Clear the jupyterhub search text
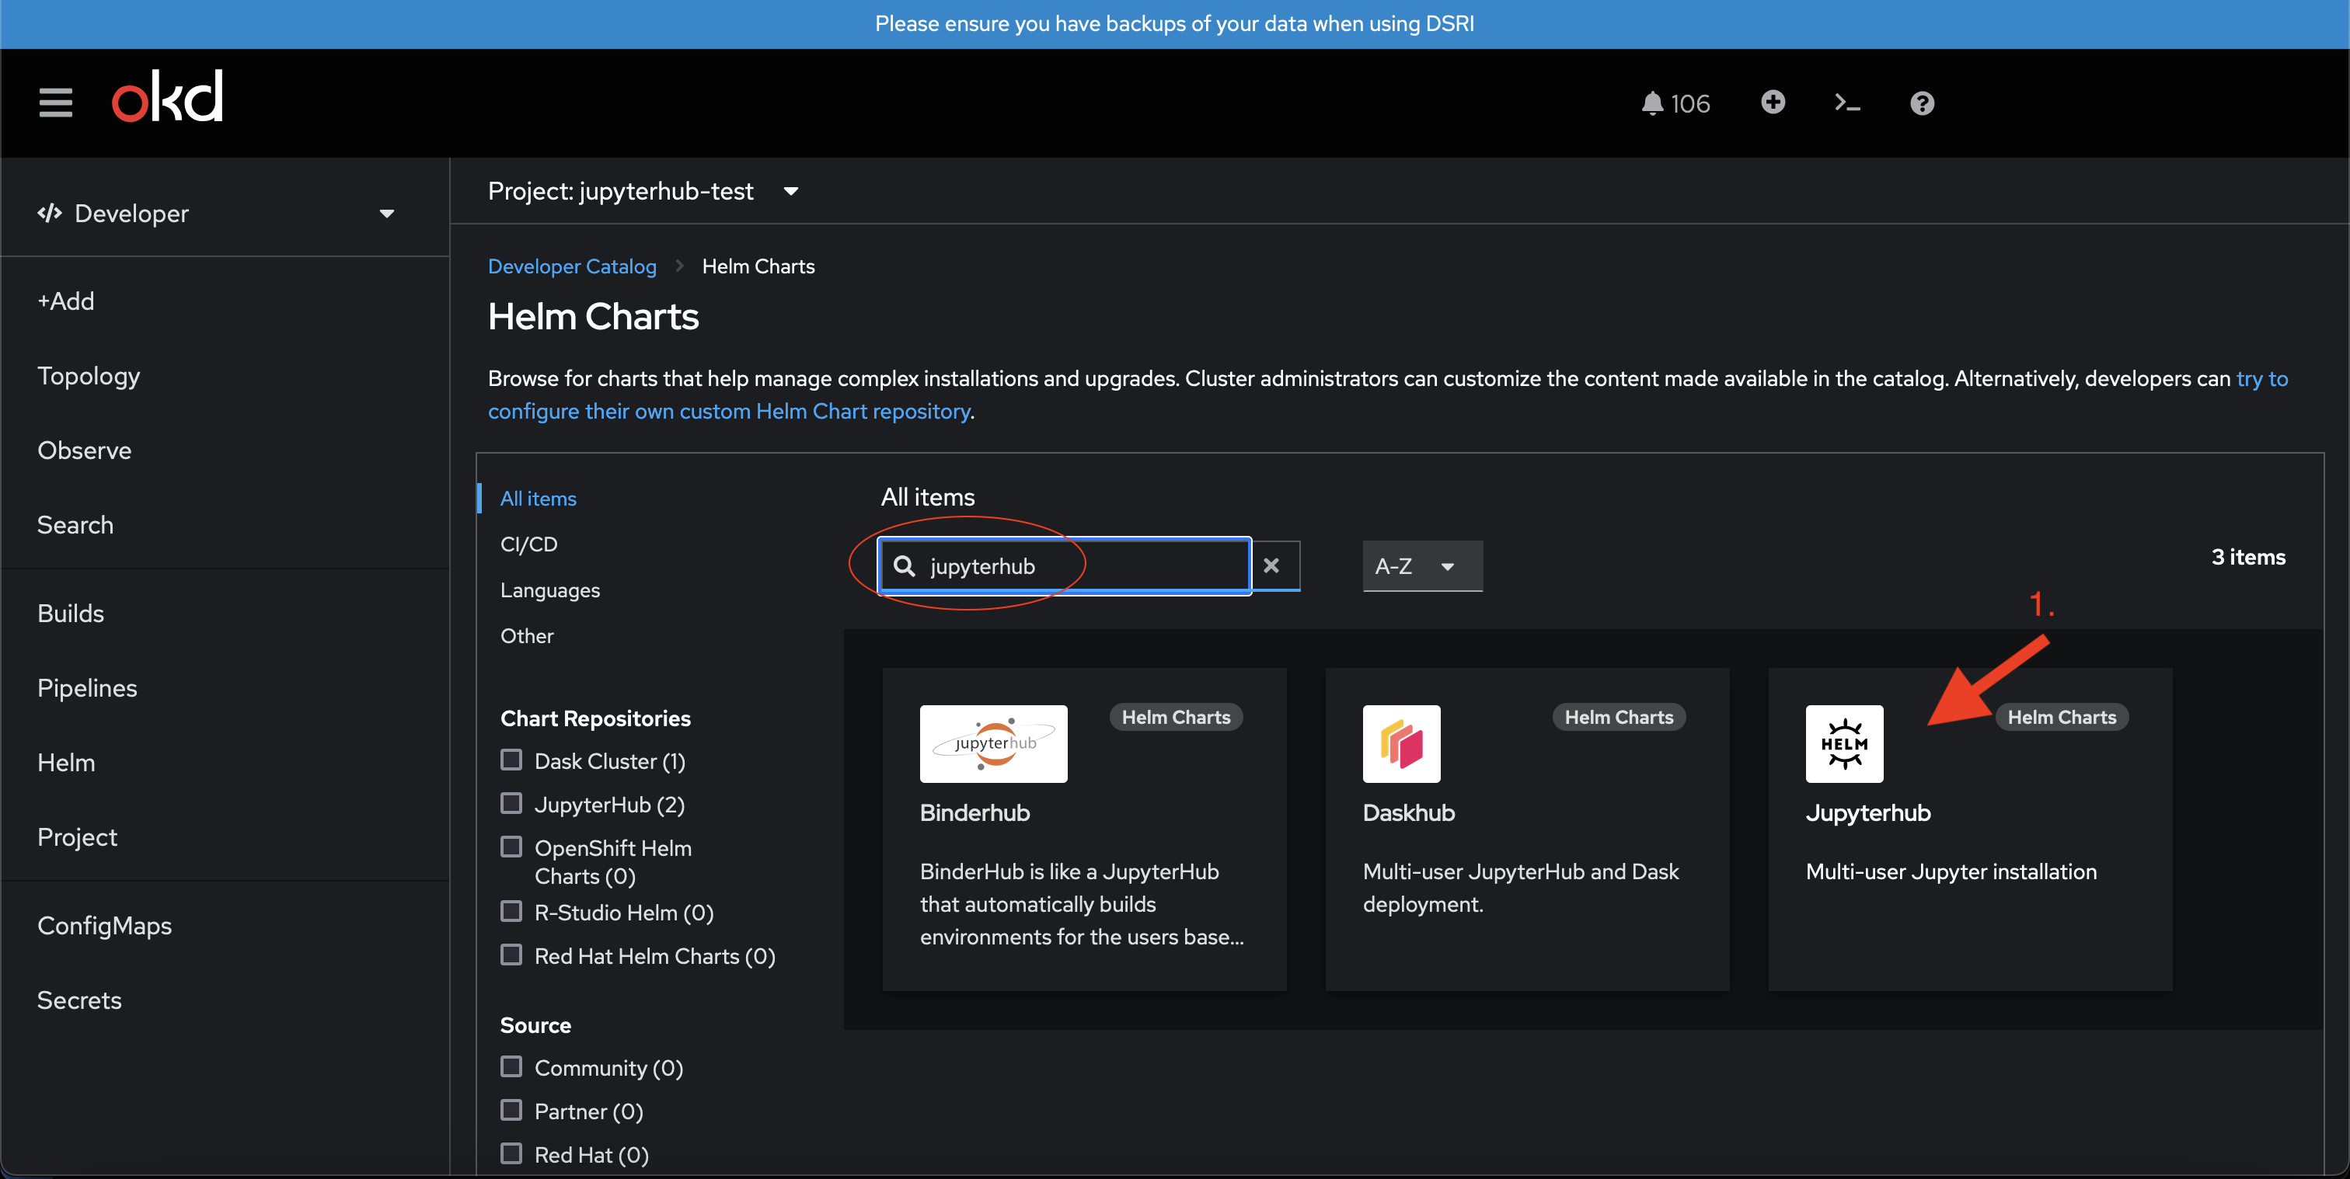 pos(1271,565)
